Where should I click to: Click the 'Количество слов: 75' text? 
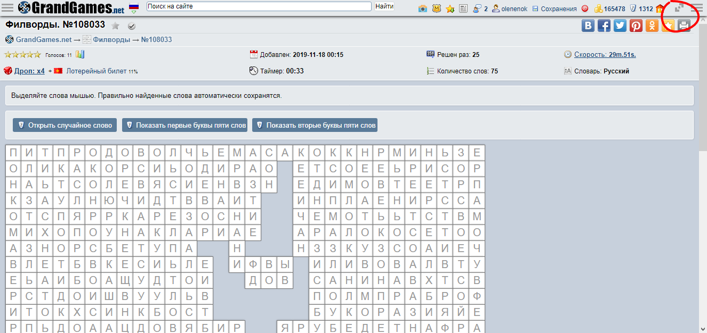[468, 71]
